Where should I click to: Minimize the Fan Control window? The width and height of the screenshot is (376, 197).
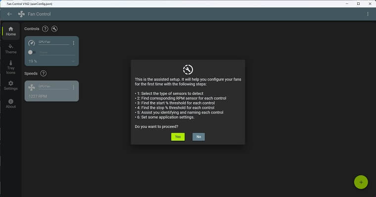347,4
